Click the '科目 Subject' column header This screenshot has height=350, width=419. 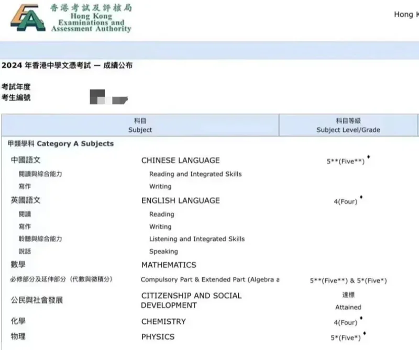(x=140, y=125)
